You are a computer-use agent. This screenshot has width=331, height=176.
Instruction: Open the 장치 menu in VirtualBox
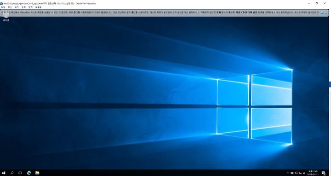31,7
